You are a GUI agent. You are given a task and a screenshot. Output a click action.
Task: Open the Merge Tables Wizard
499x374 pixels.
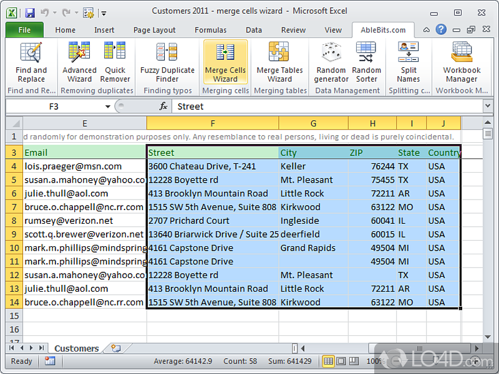pyautogui.click(x=279, y=62)
